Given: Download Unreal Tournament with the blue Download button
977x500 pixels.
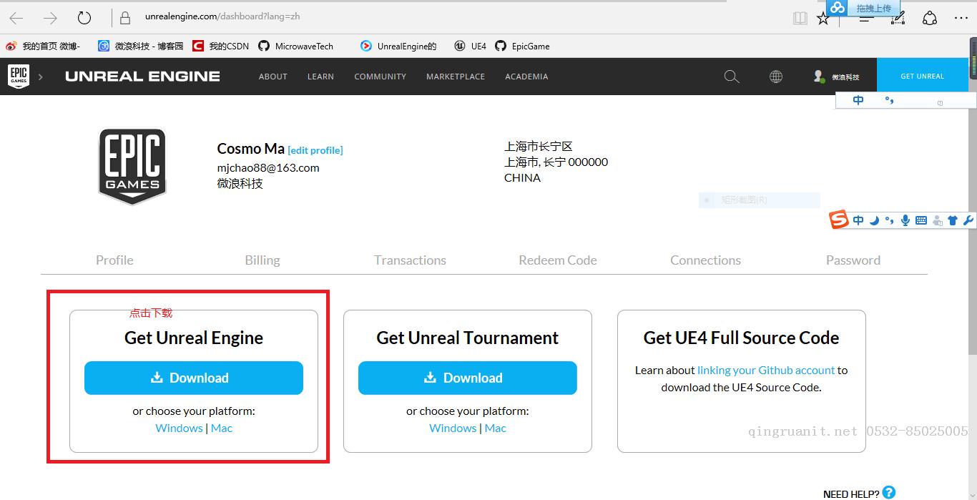Looking at the screenshot, I should point(468,378).
